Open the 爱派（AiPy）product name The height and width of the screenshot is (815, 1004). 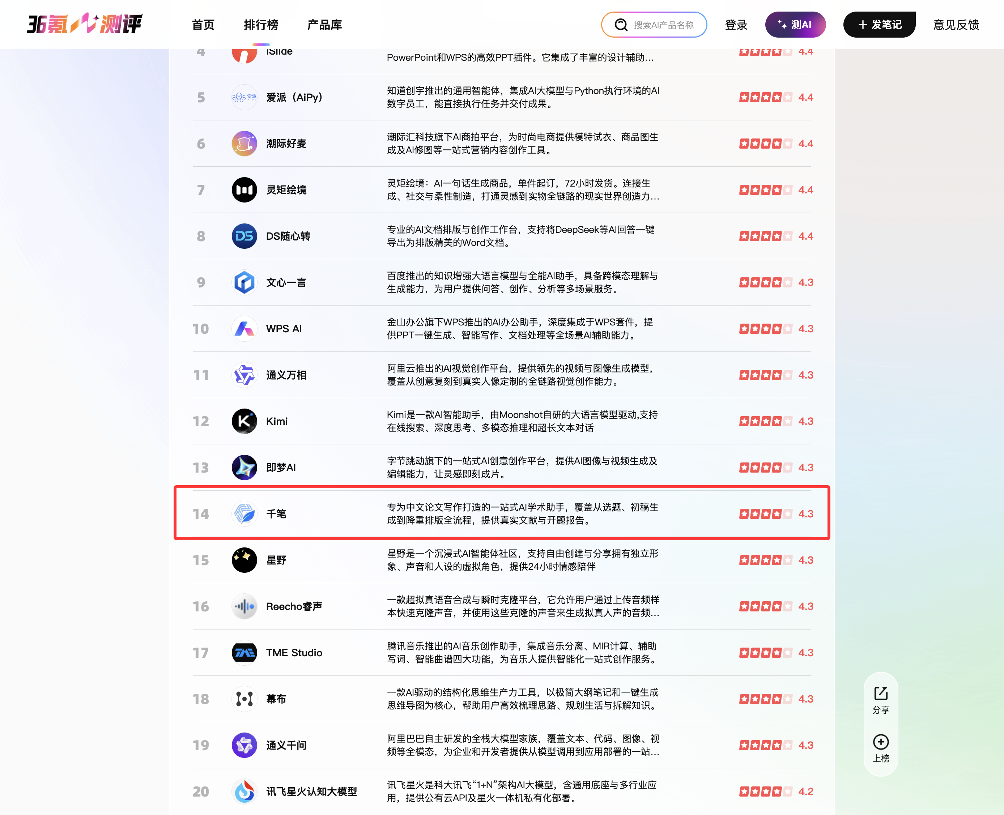coord(294,97)
